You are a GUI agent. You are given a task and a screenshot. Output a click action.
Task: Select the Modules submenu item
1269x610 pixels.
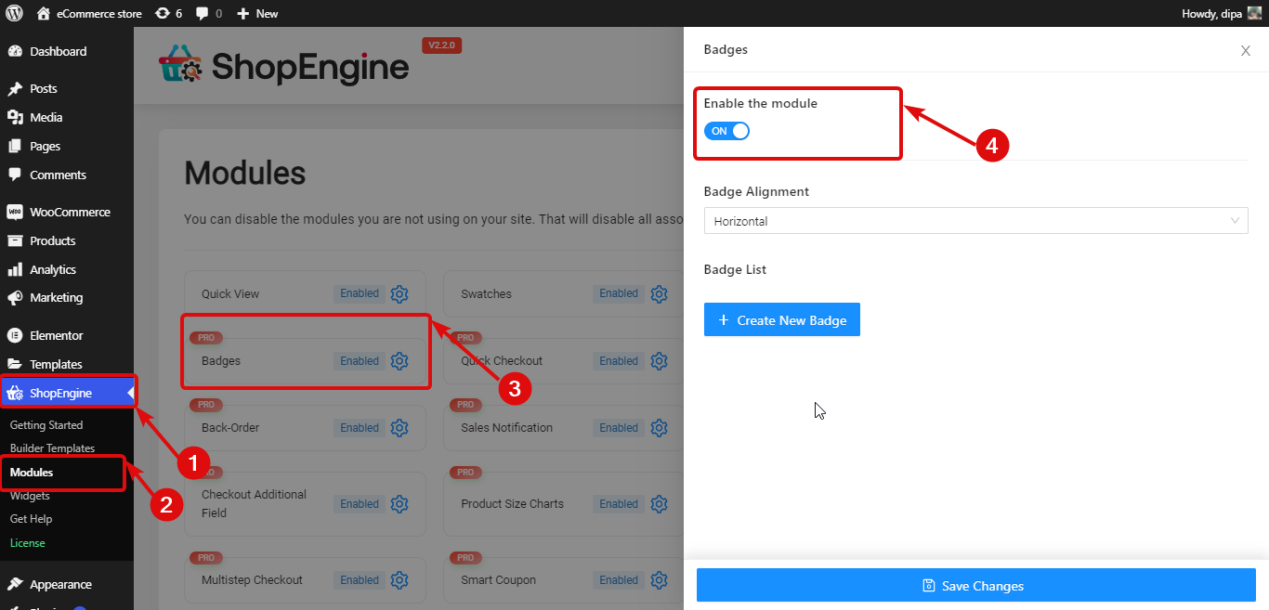click(x=32, y=473)
